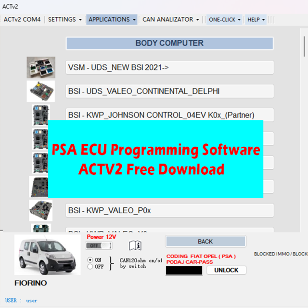Open the manual book info icon

pyautogui.click(x=135, y=246)
